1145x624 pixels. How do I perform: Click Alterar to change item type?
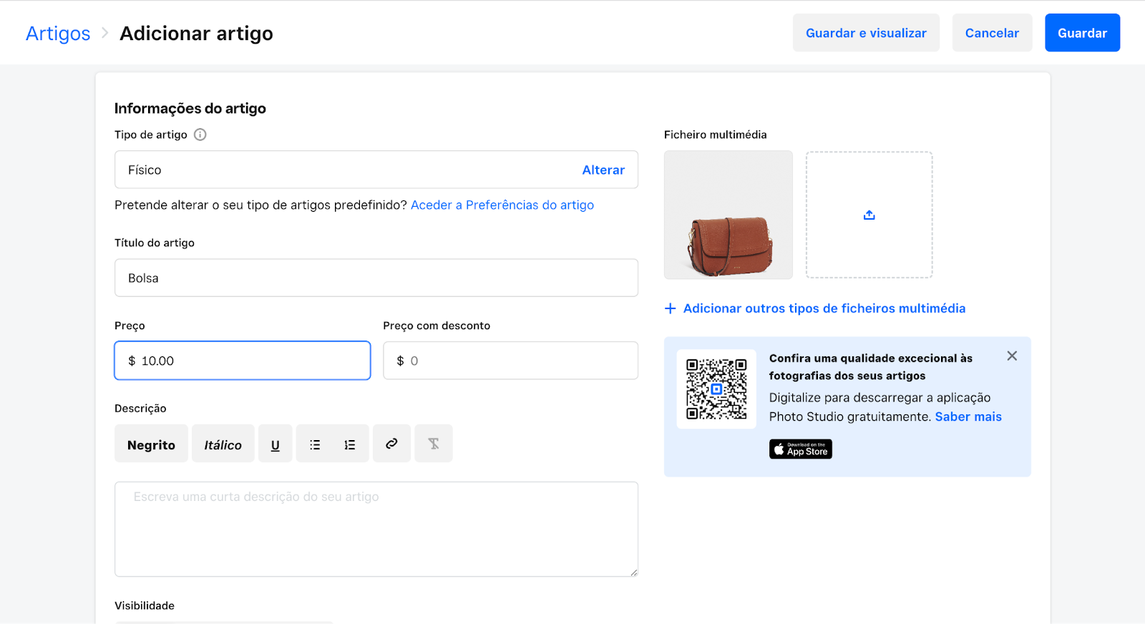(603, 170)
